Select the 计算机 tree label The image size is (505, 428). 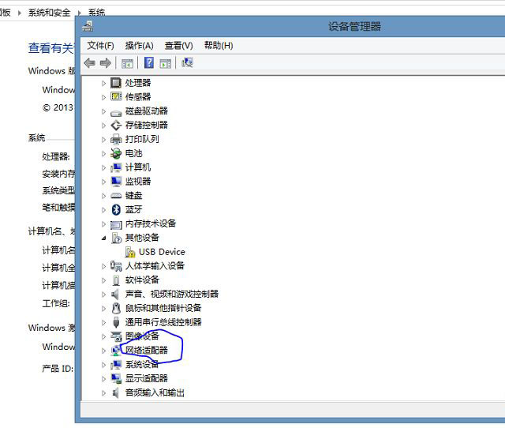[x=138, y=167]
